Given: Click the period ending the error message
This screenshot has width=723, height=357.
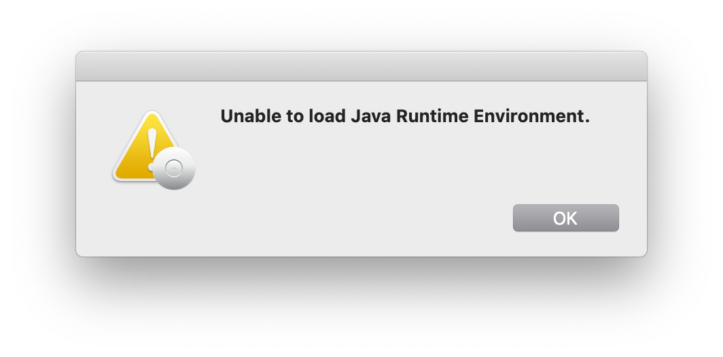Looking at the screenshot, I should 587,121.
